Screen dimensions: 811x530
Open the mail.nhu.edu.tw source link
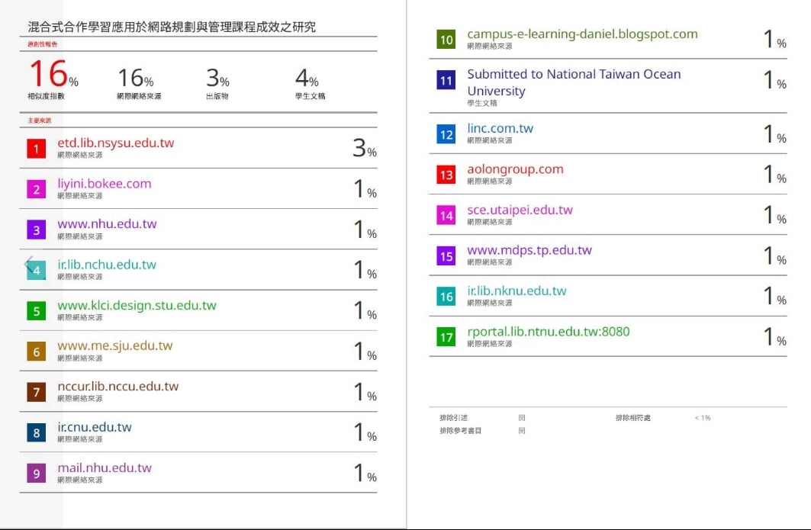(105, 468)
